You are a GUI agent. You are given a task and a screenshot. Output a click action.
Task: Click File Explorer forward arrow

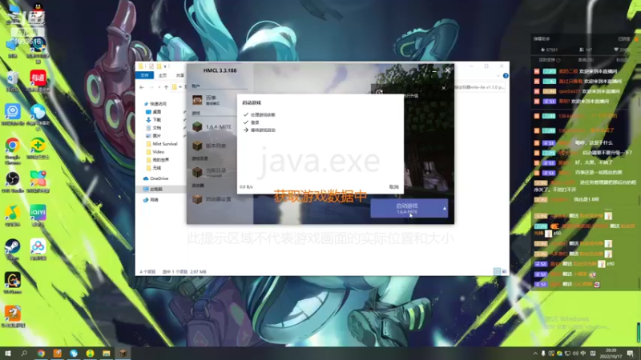[151, 87]
